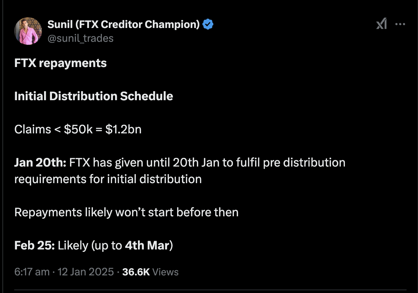Open Sunil's profile picture avatar

(x=28, y=31)
